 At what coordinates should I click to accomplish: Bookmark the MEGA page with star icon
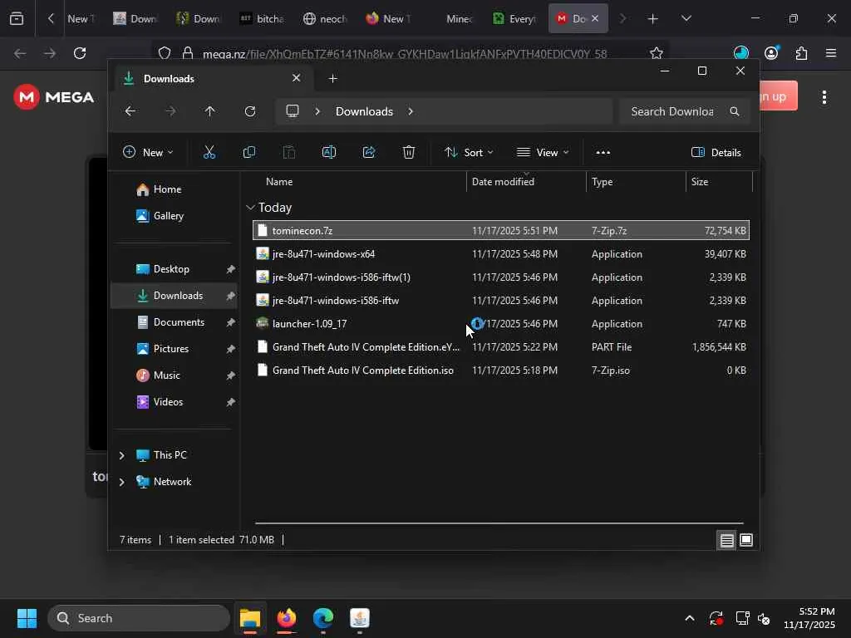657,53
